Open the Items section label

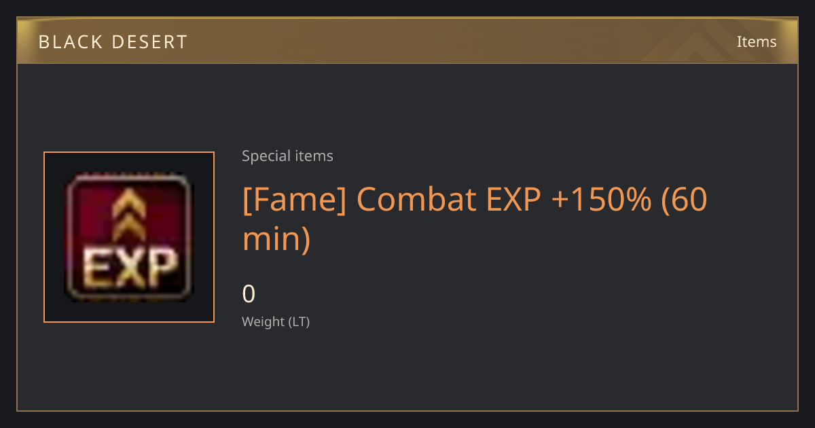tap(757, 41)
